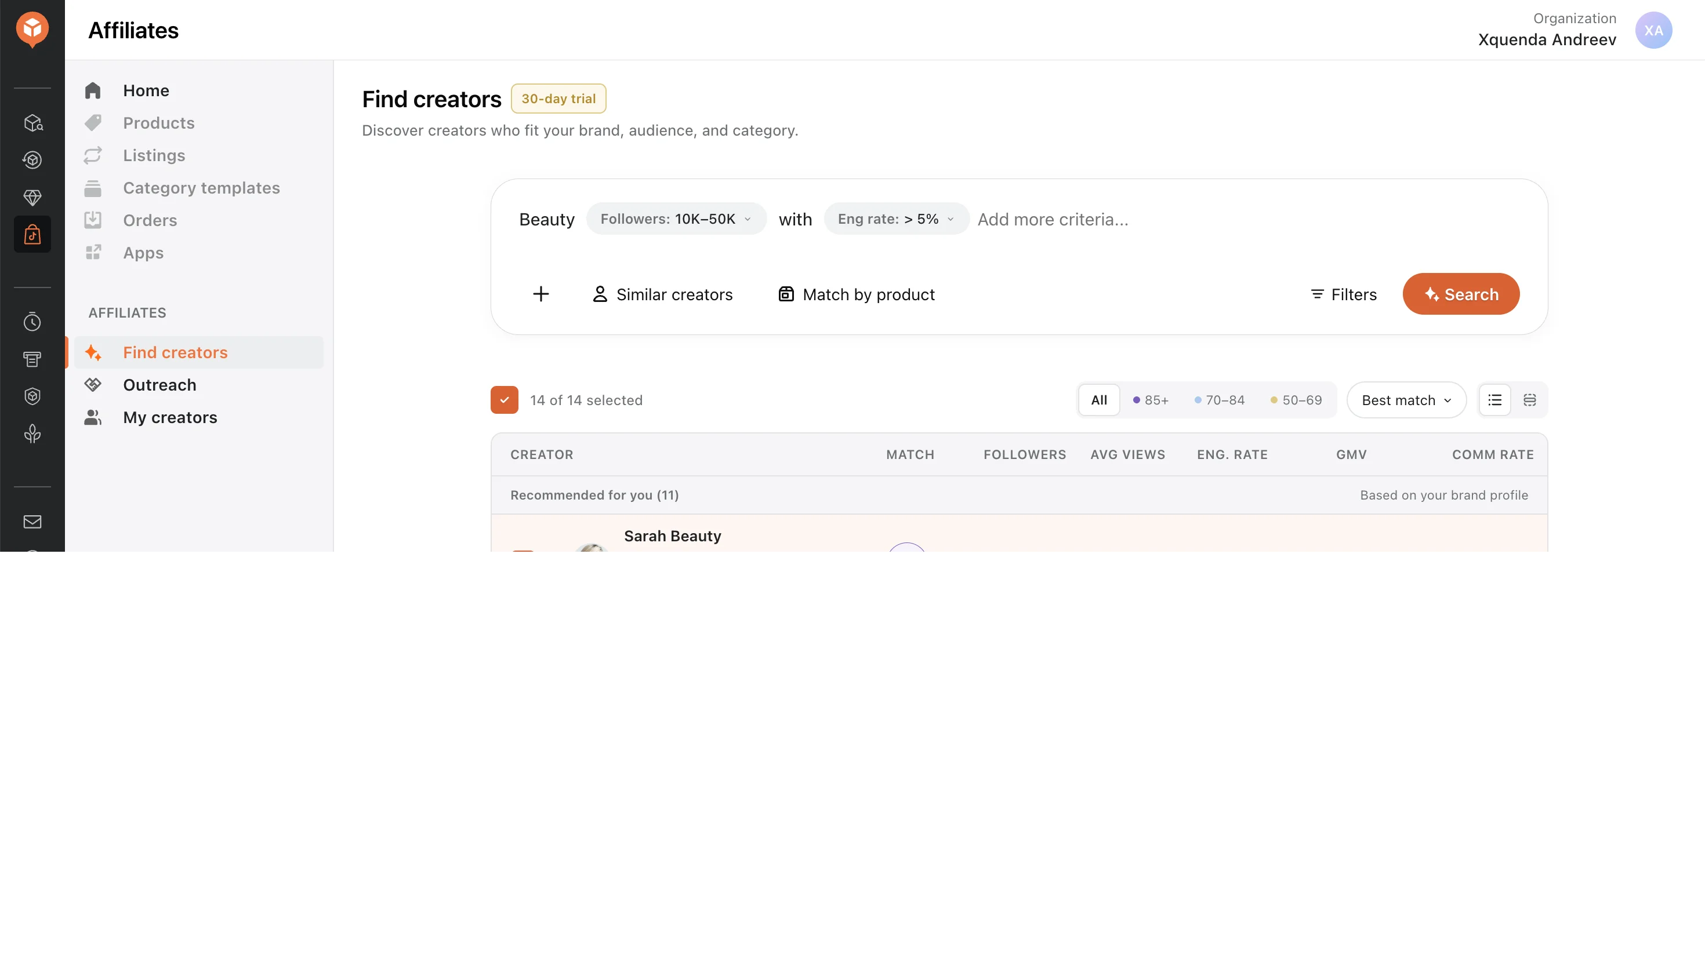1705x969 pixels.
Task: Open the Best match sort dropdown
Action: 1406,400
